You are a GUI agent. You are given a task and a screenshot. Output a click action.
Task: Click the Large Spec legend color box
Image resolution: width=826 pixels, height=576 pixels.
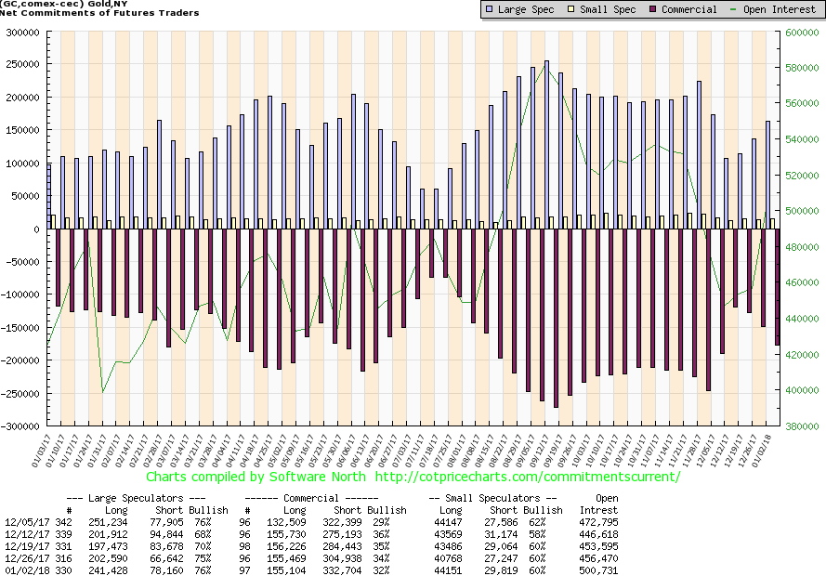pyautogui.click(x=489, y=9)
